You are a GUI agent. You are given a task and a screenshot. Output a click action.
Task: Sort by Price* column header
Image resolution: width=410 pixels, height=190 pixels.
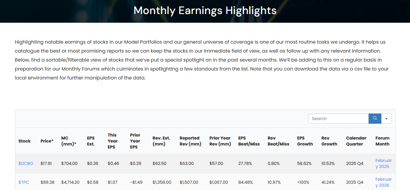pos(47,141)
